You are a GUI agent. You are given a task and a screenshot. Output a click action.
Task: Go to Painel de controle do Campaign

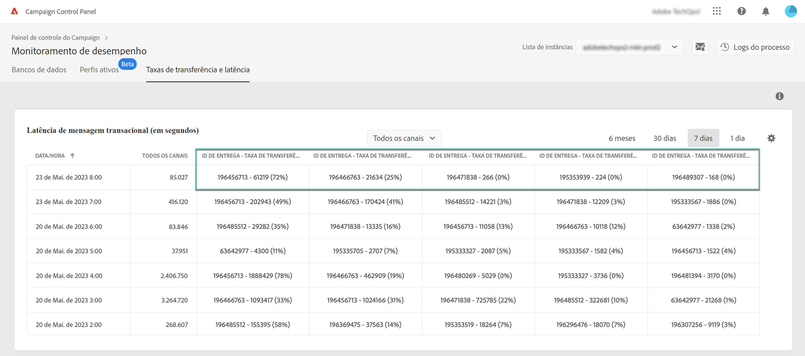tap(55, 38)
